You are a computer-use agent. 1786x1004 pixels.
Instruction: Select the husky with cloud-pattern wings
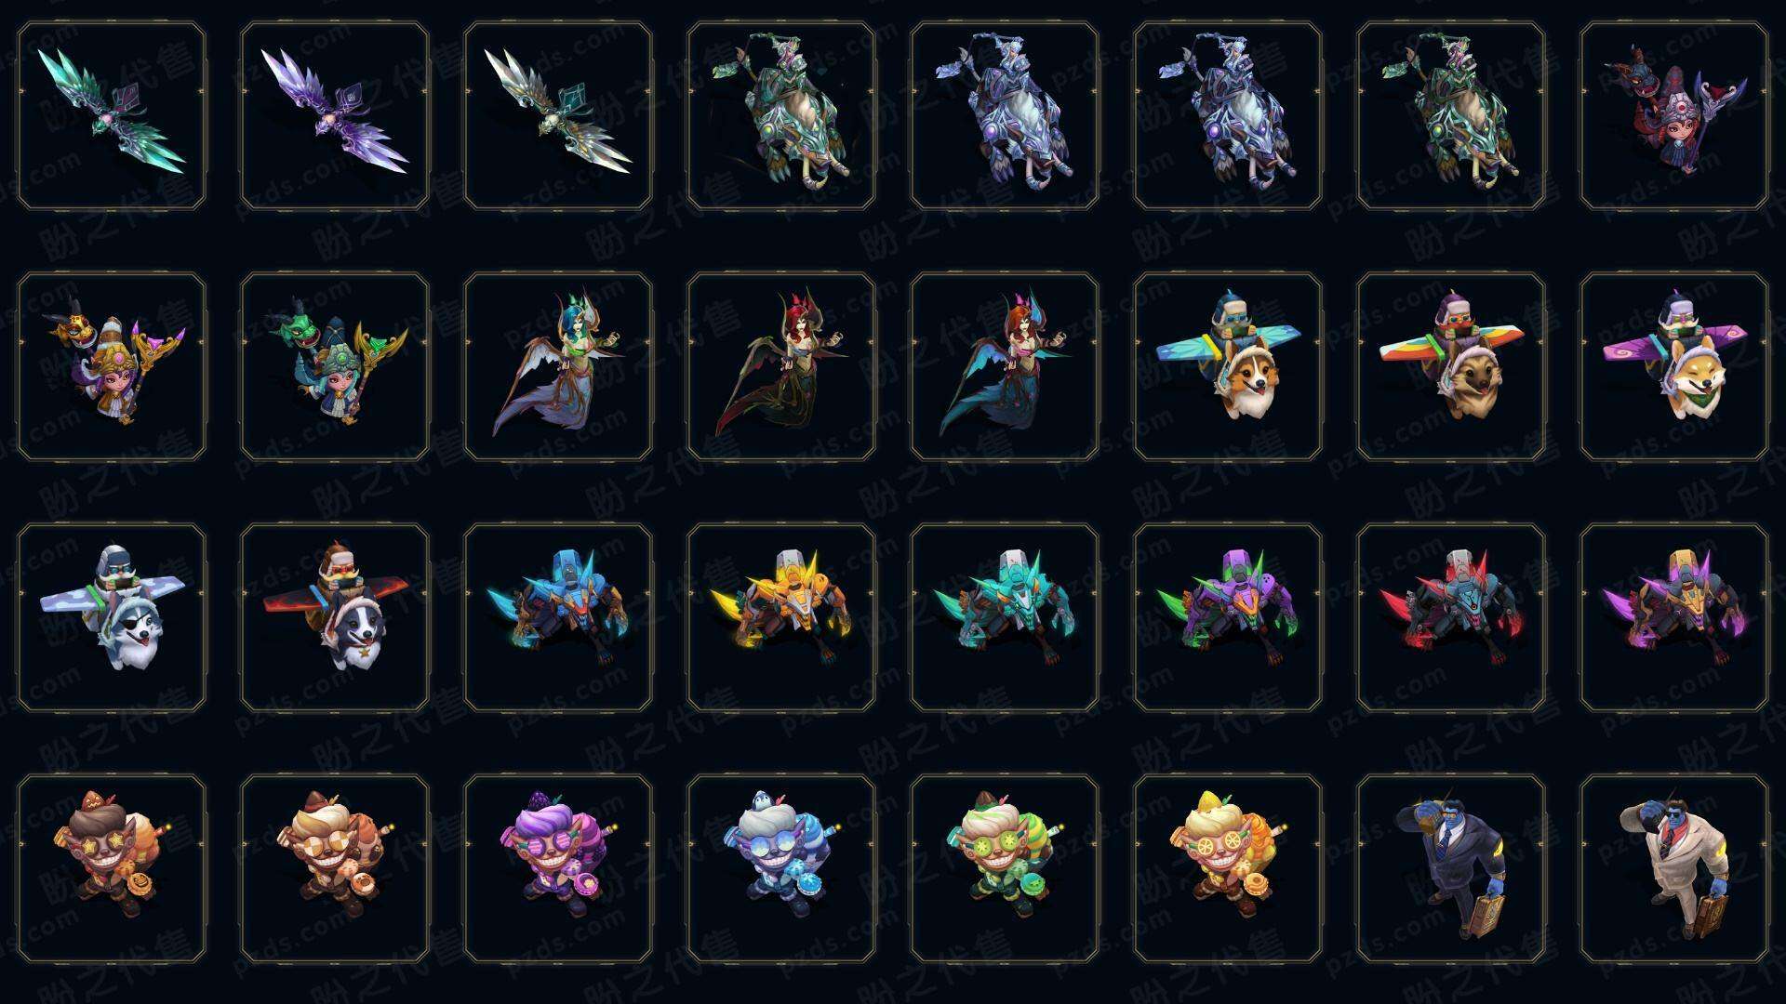[x=112, y=617]
